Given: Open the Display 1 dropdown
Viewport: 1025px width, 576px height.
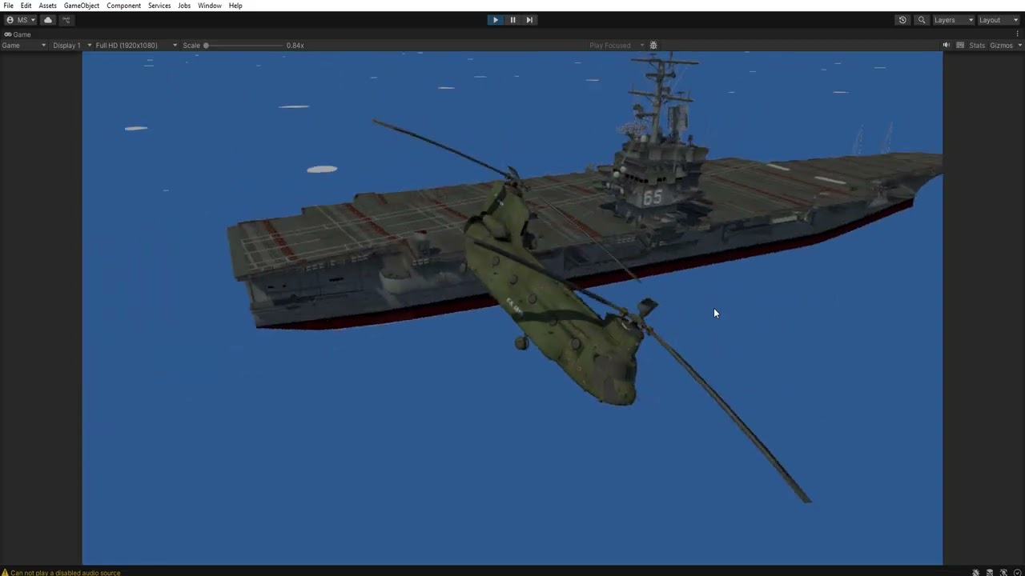Looking at the screenshot, I should tap(72, 46).
